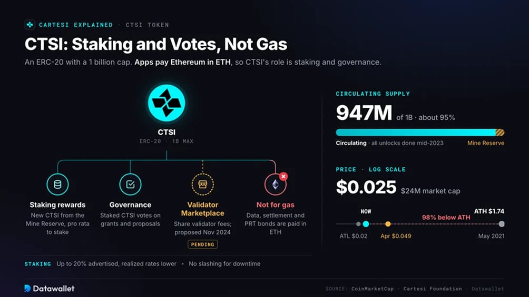Click the teal circulating supply progress bar
The image size is (529, 297).
(416, 132)
